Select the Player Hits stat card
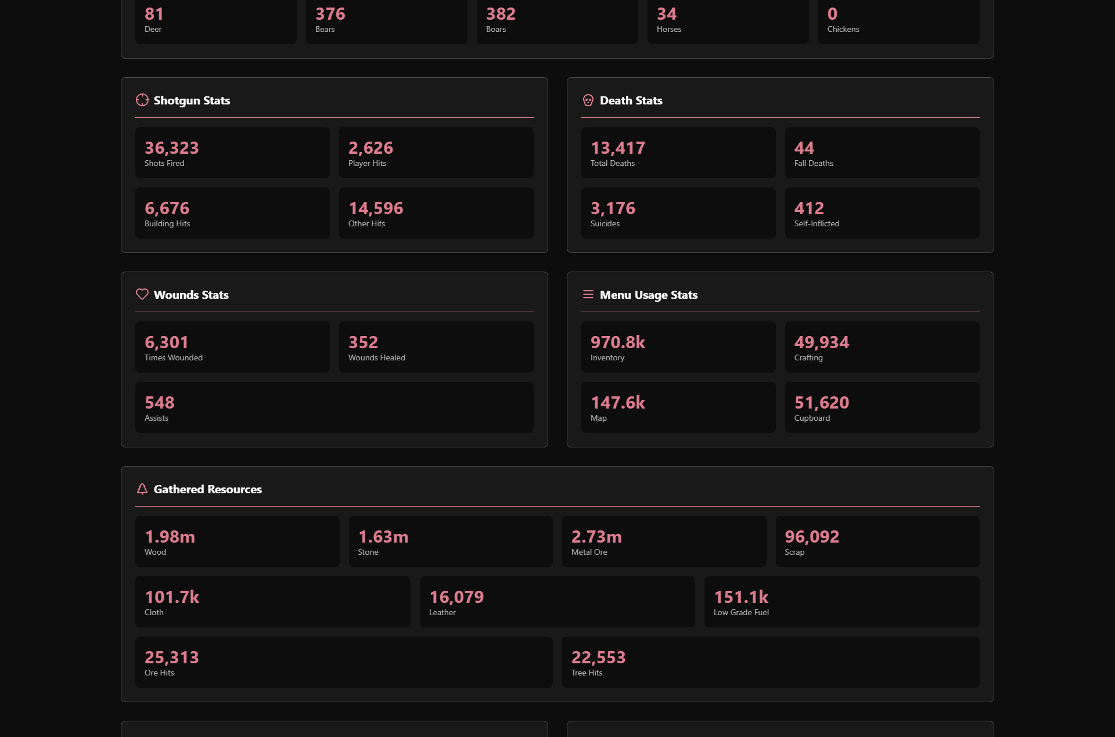 [x=436, y=153]
